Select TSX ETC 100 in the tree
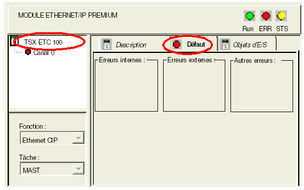Viewport: 304px width, 190px height. [x=43, y=42]
